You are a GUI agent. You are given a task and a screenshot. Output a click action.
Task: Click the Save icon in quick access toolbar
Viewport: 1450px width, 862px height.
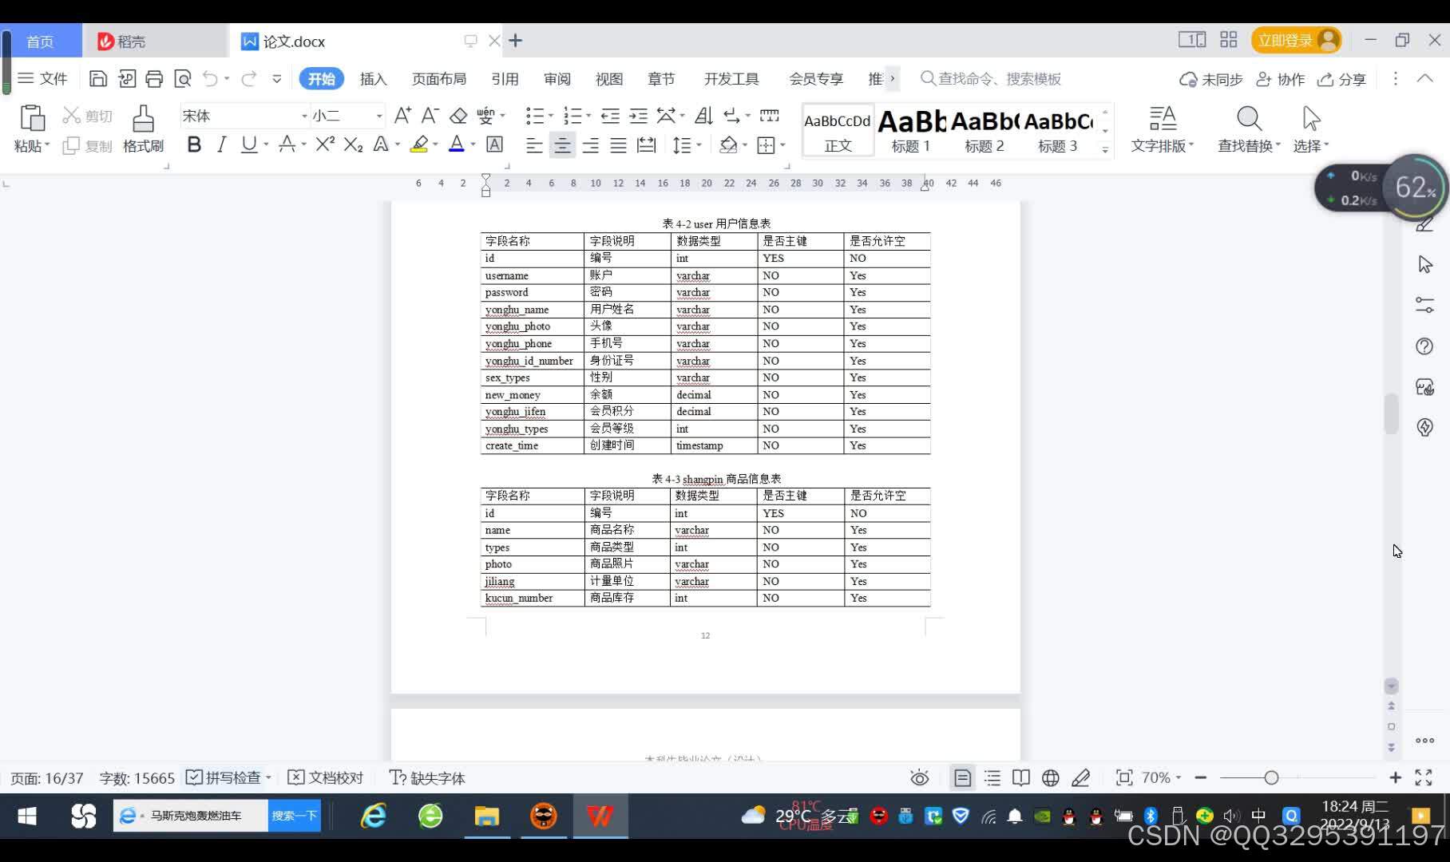click(x=97, y=78)
